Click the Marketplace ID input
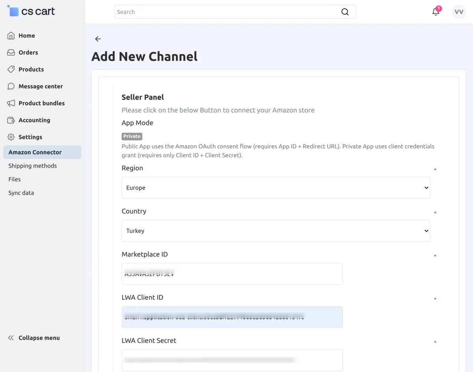 coord(232,274)
